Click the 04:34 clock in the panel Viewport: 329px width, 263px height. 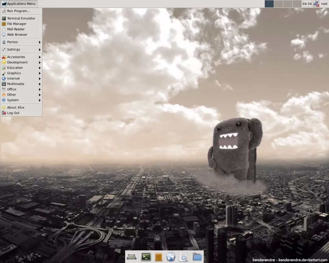click(306, 4)
